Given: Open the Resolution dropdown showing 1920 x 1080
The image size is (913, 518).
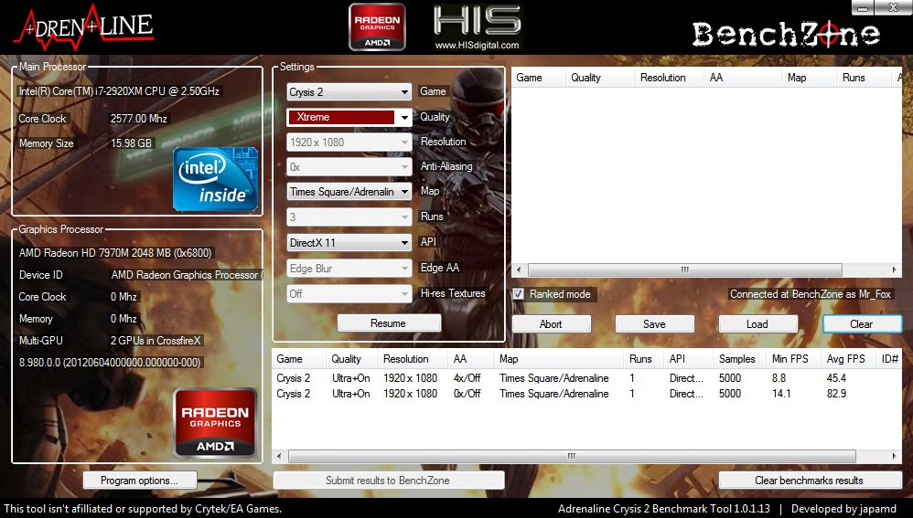Looking at the screenshot, I should pos(349,142).
